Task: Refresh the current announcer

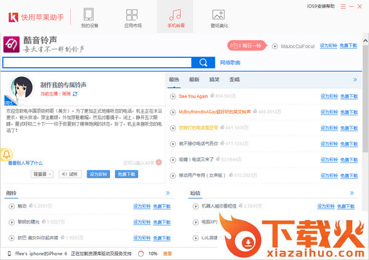Action: click(x=75, y=94)
